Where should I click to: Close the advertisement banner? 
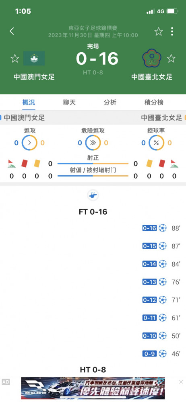[x=181, y=382]
